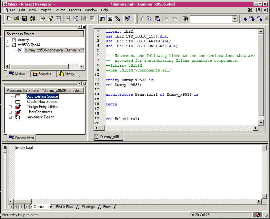Image resolution: width=270 pixels, height=219 pixels.
Task: Click the Save floppy disk icon
Action: pos(25,18)
